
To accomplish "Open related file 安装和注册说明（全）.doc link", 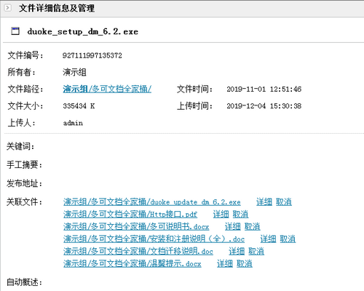I will coord(154,239).
